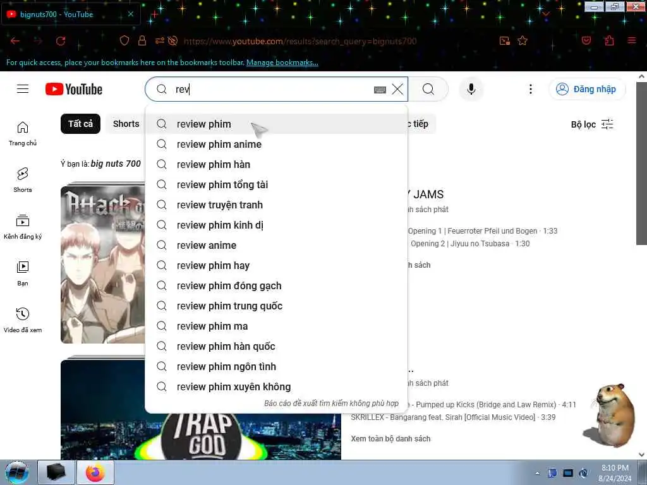Choose suggestion review phim đóng gạch
Viewport: 647px width, 485px height.
pyautogui.click(x=277, y=286)
